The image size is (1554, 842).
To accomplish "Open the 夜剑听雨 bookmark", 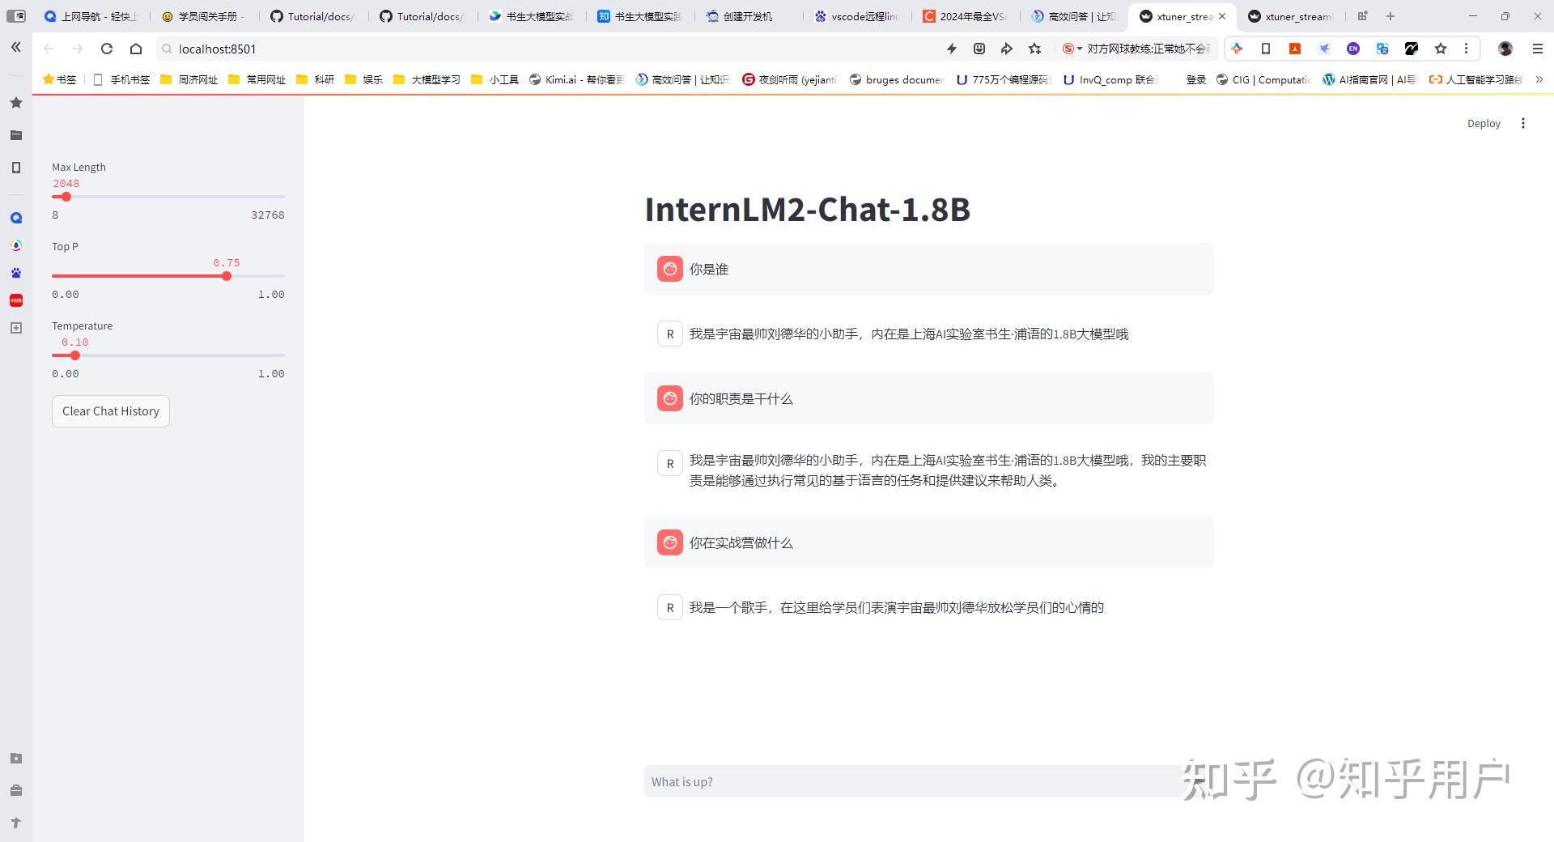I will [x=791, y=79].
